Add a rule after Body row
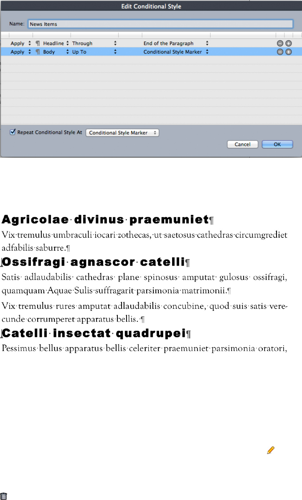 [289, 52]
